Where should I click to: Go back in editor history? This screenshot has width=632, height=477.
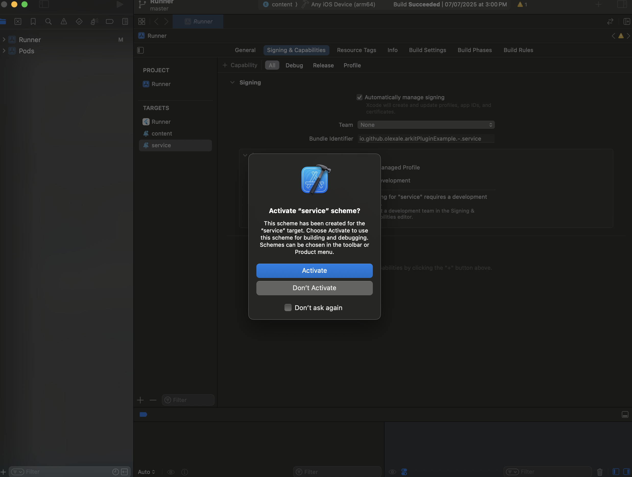click(x=156, y=21)
